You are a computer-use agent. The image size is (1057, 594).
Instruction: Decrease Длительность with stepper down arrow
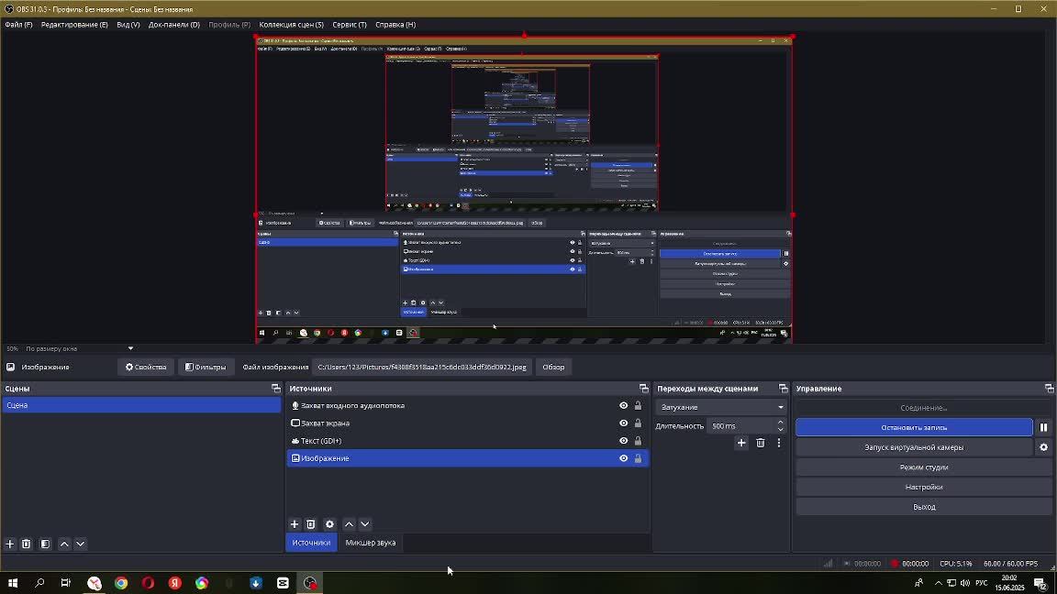click(781, 429)
